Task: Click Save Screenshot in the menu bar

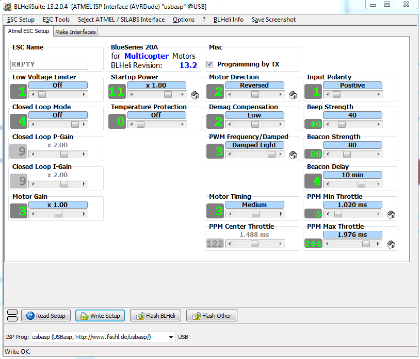Action: (273, 20)
